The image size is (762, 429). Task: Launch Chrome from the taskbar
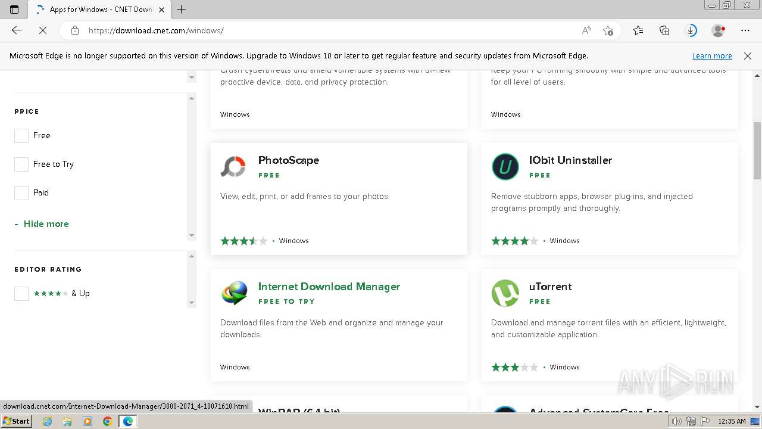click(108, 421)
